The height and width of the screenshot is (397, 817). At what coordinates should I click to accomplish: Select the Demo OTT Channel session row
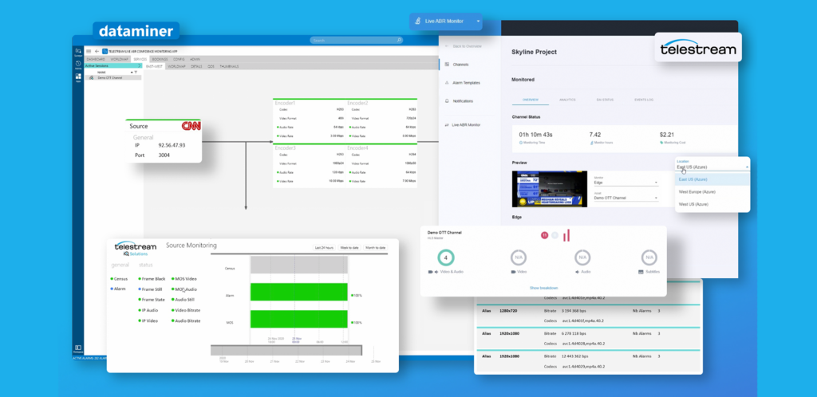coord(113,77)
